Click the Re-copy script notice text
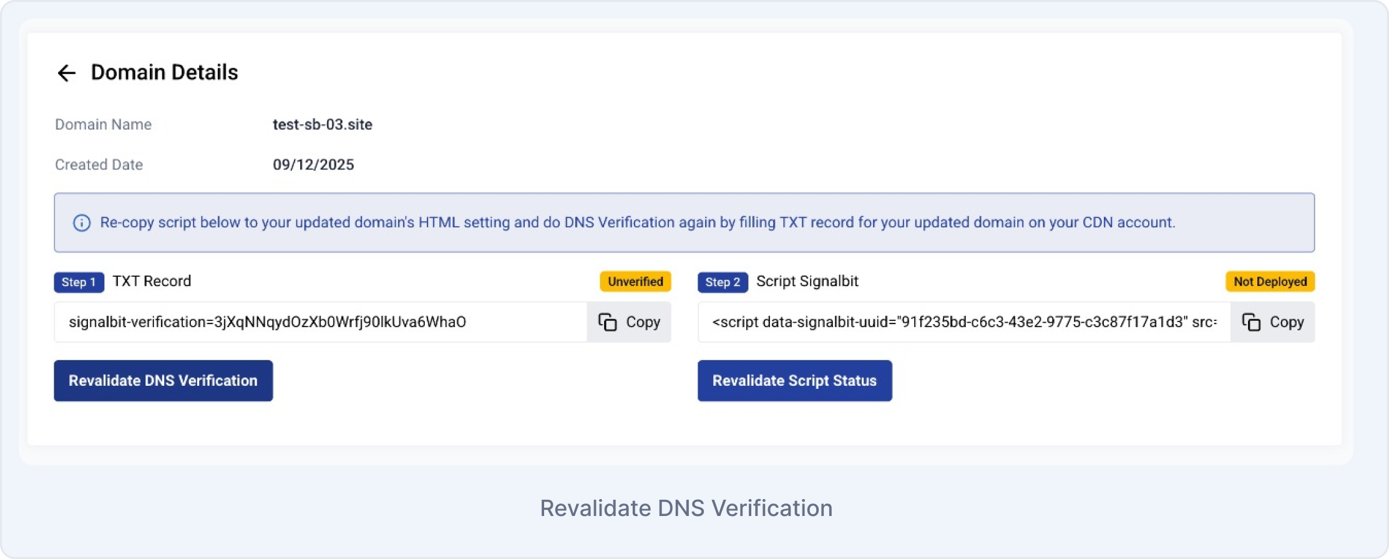The image size is (1389, 559). click(638, 222)
